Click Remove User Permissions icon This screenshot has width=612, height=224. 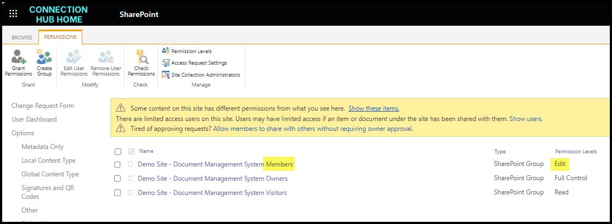pos(106,58)
